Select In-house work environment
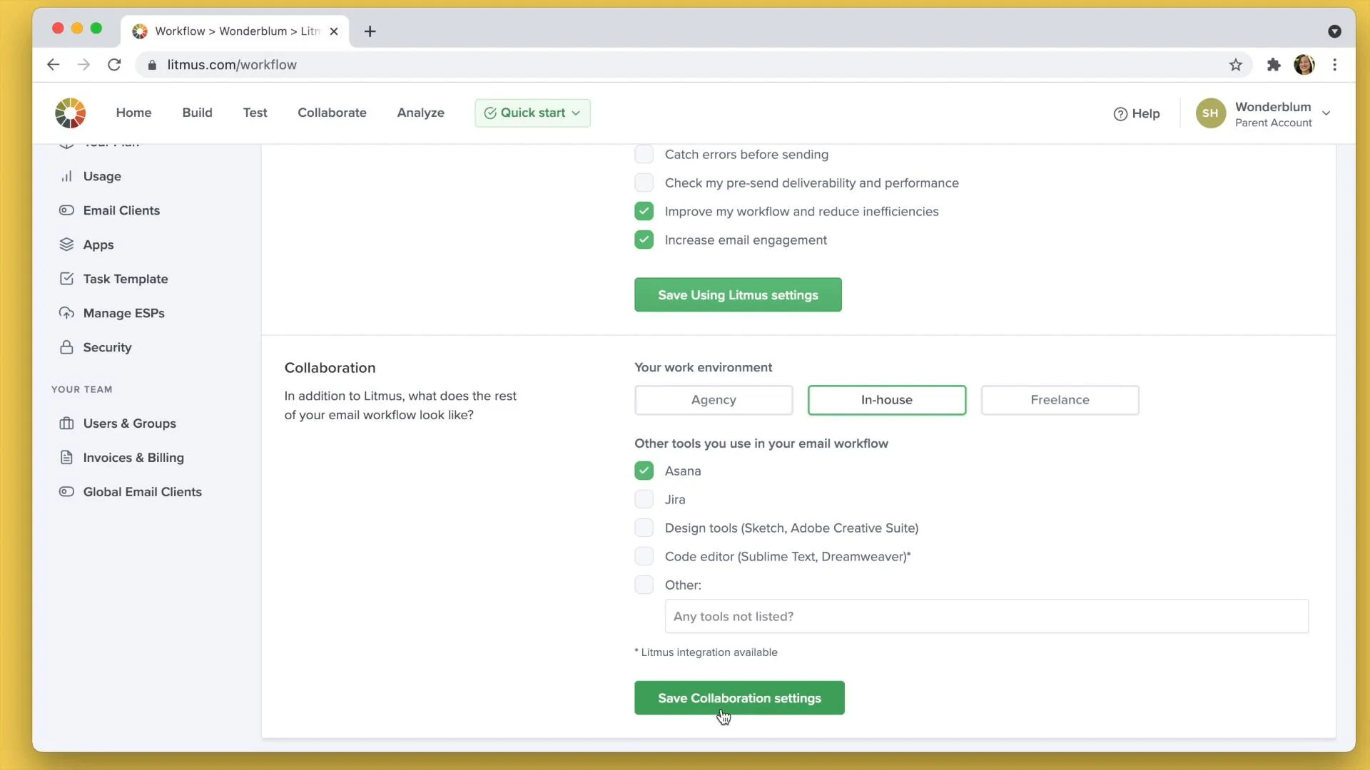This screenshot has width=1370, height=770. click(x=887, y=400)
